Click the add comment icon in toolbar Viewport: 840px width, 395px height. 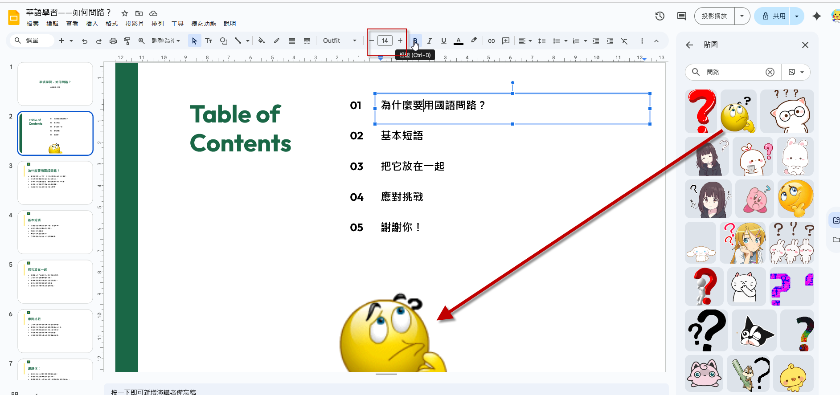point(506,41)
